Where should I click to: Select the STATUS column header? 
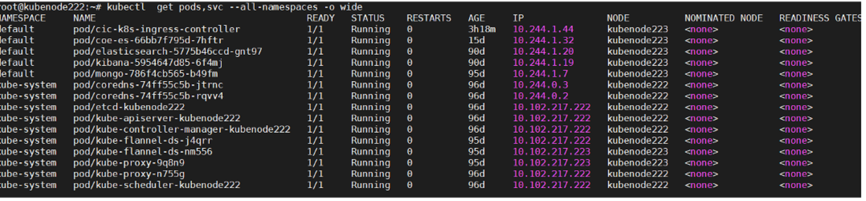pos(368,18)
